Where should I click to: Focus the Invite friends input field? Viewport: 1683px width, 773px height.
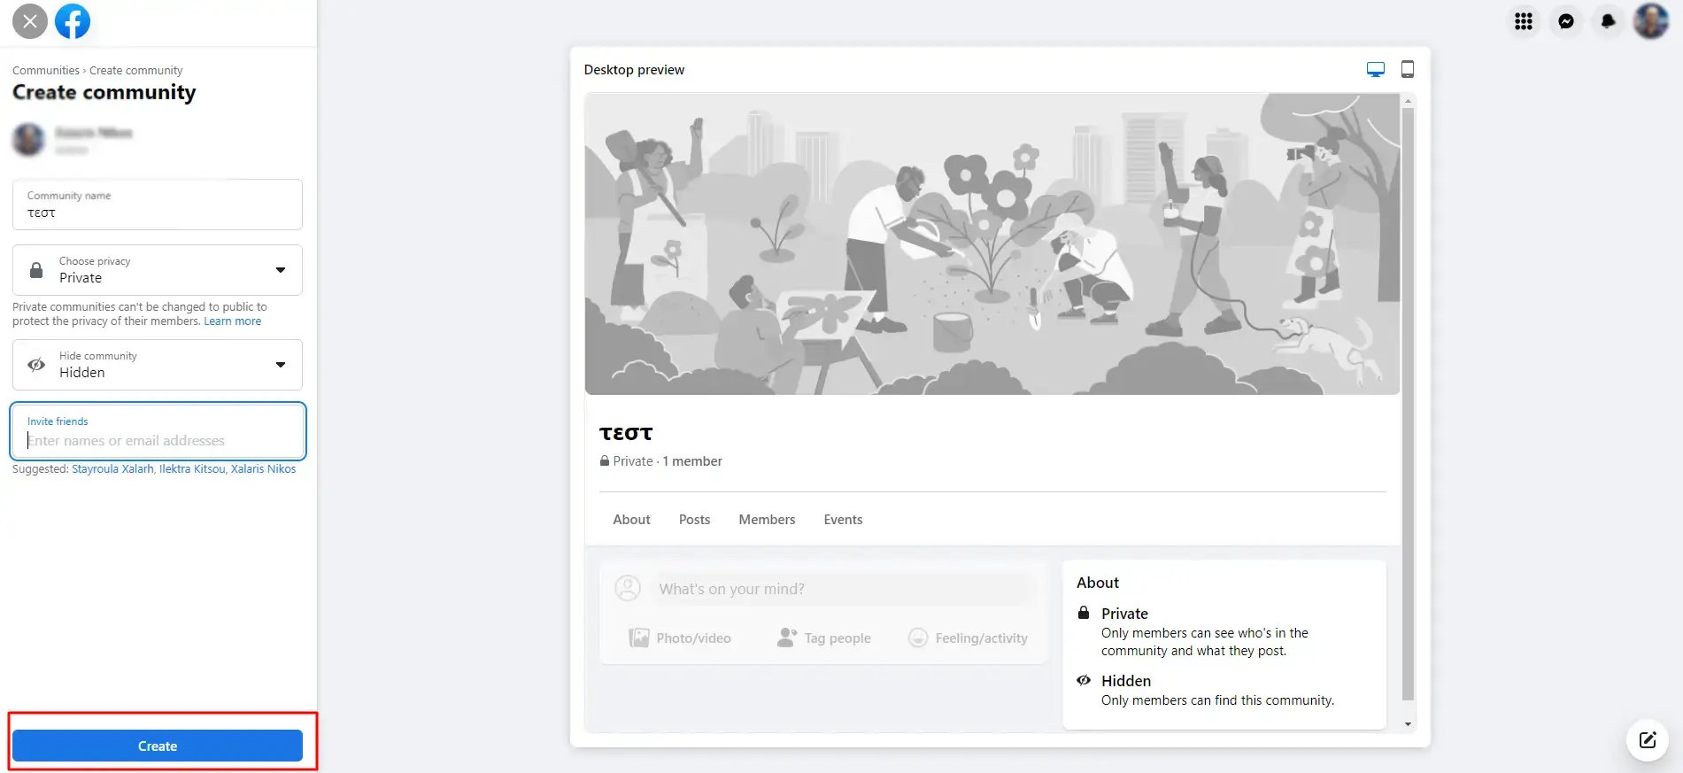point(158,431)
